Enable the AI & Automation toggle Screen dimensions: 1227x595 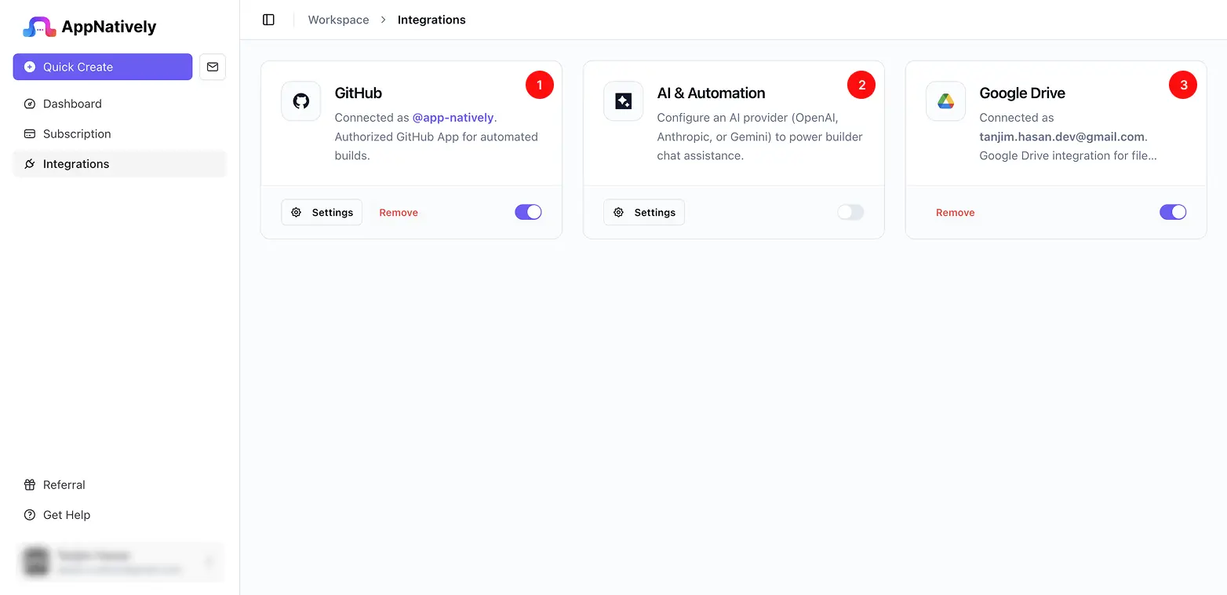tap(850, 212)
